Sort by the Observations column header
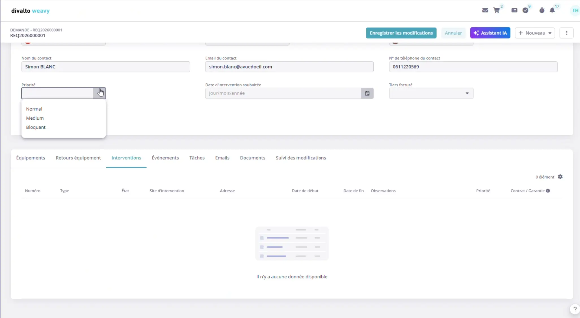The width and height of the screenshot is (580, 318). pyautogui.click(x=383, y=191)
